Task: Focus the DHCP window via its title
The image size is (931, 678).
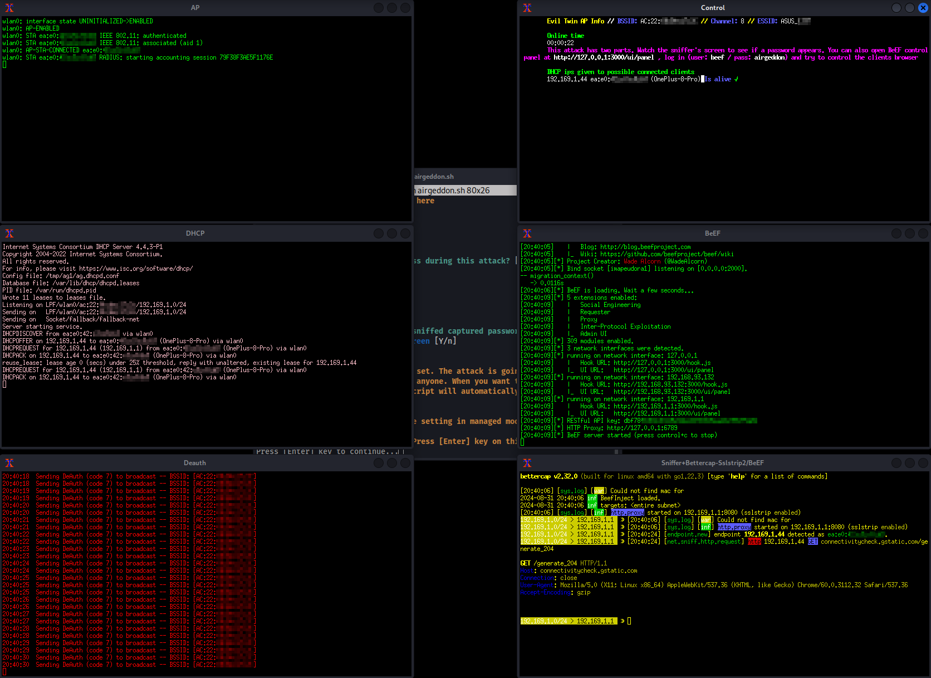Action: click(x=195, y=233)
